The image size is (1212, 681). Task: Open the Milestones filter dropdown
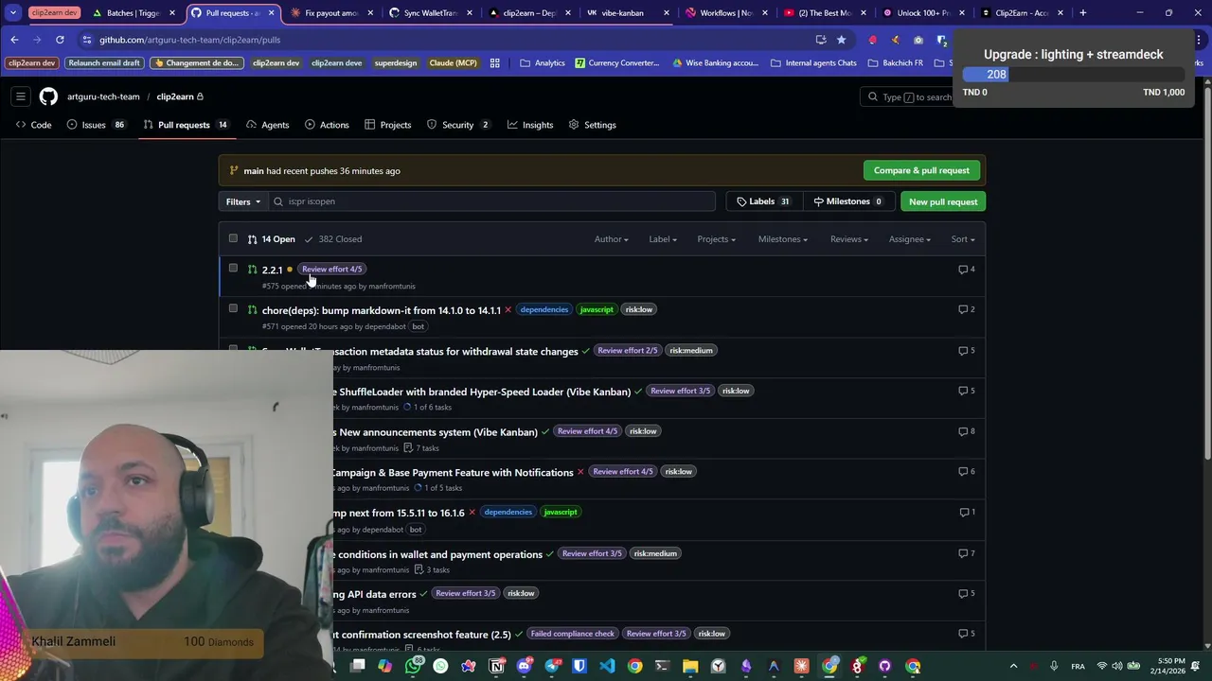(x=783, y=239)
